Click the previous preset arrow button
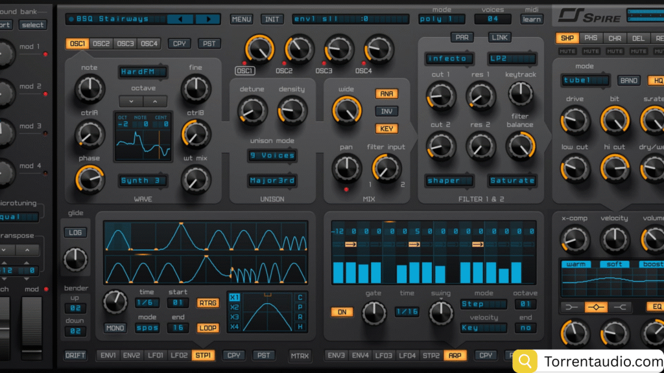 pyautogui.click(x=180, y=19)
